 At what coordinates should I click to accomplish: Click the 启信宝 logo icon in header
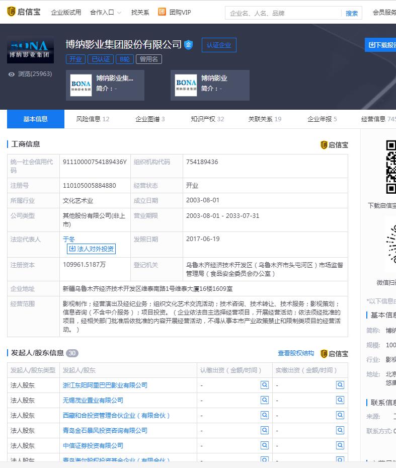[x=12, y=12]
